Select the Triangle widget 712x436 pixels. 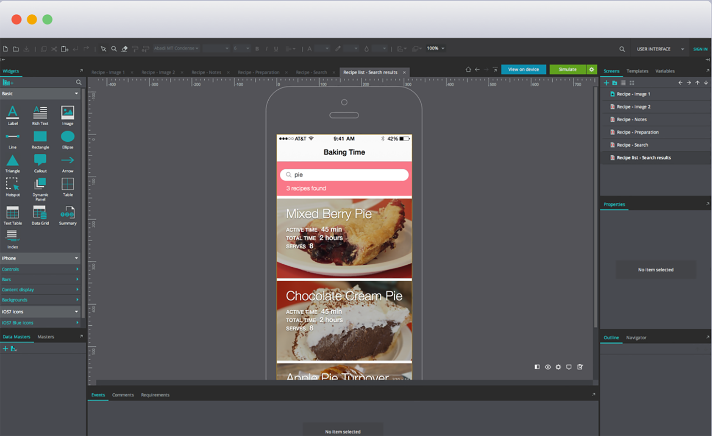coord(13,164)
